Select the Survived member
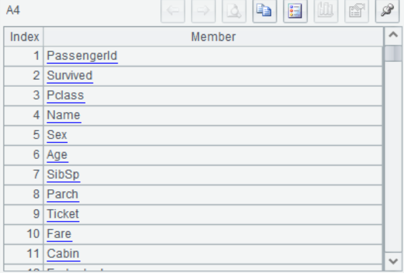404x273 pixels. tap(69, 76)
